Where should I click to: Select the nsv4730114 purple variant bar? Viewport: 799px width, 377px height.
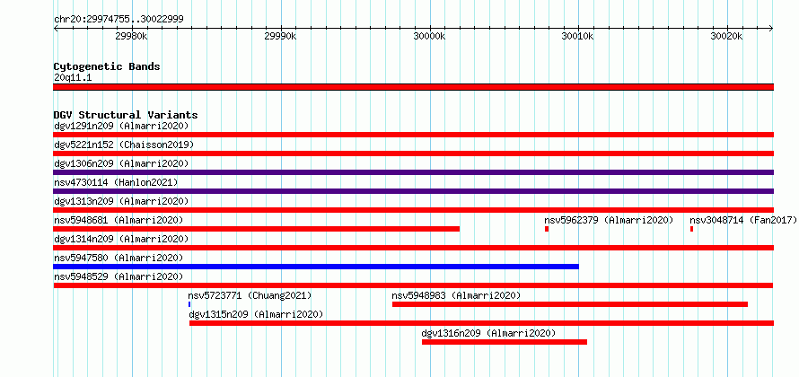coord(413,191)
